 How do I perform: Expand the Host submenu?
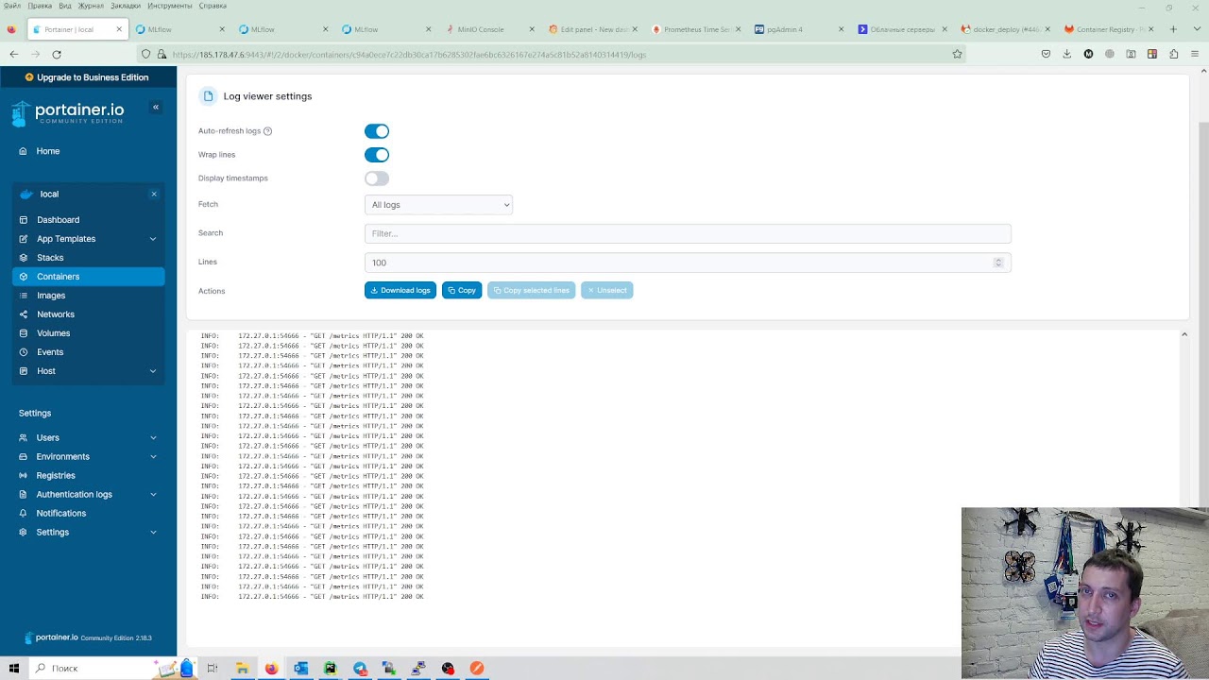[x=153, y=371]
